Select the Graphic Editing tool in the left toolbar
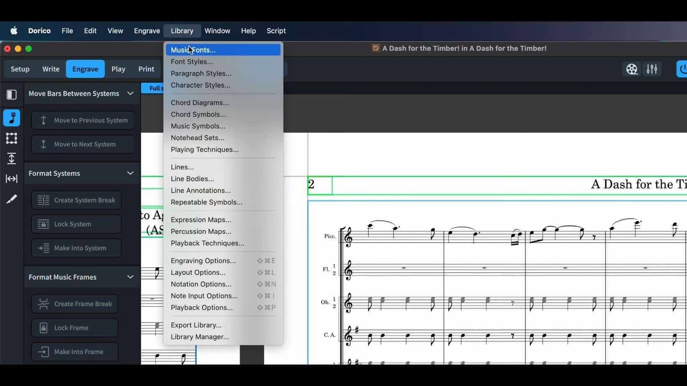This screenshot has width=687, height=386. tap(11, 118)
